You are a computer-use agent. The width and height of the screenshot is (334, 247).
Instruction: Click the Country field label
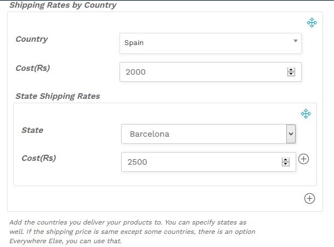[32, 39]
